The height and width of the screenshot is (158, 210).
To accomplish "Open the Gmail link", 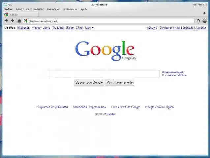I will tap(79, 28).
